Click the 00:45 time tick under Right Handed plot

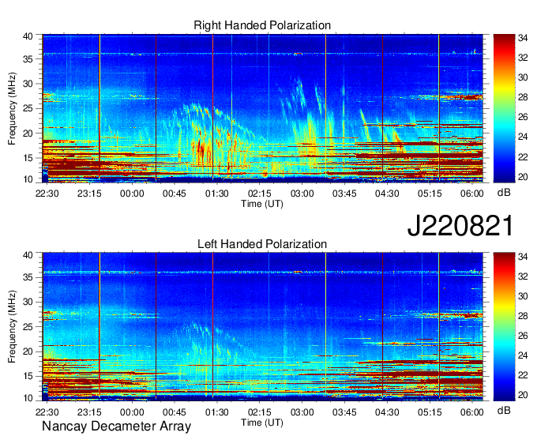click(175, 194)
